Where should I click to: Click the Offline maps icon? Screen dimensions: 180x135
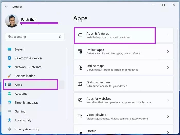[80, 68]
